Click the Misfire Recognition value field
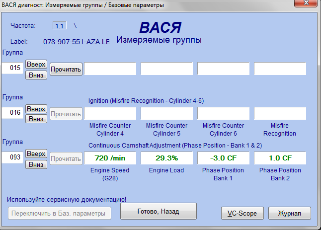The width and height of the screenshot is (321, 230). pos(280,113)
